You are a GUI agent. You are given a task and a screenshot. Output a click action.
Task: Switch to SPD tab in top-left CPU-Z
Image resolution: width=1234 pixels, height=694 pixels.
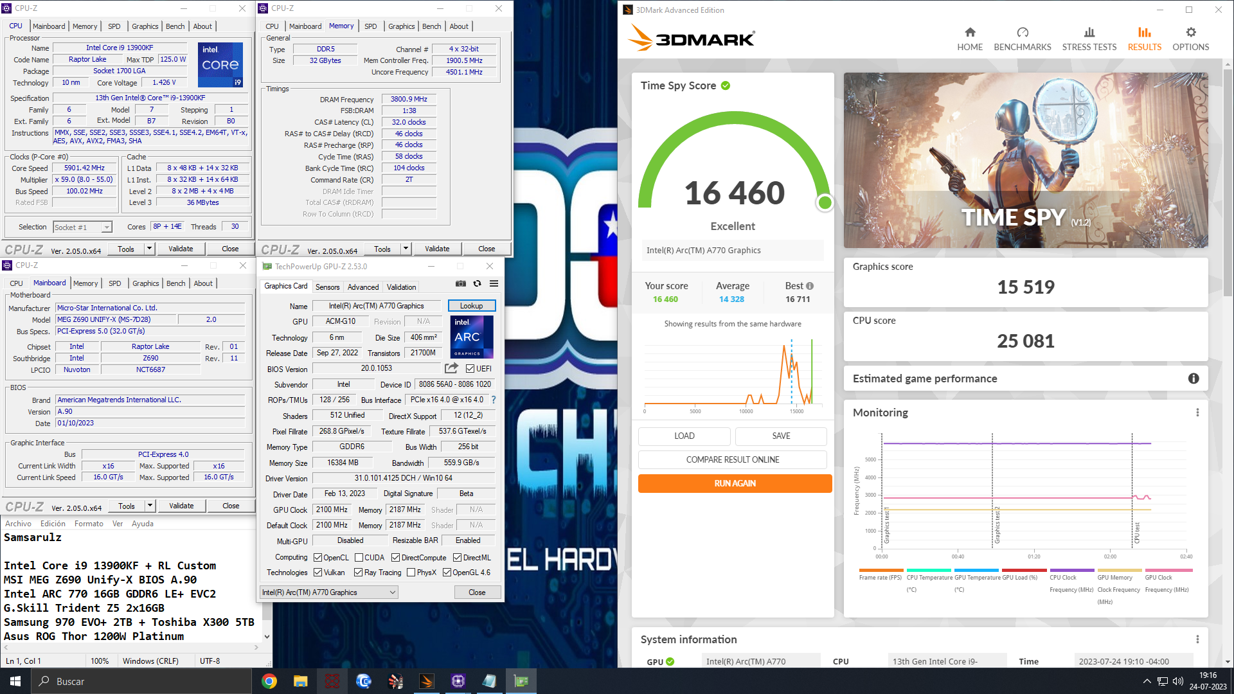[114, 26]
